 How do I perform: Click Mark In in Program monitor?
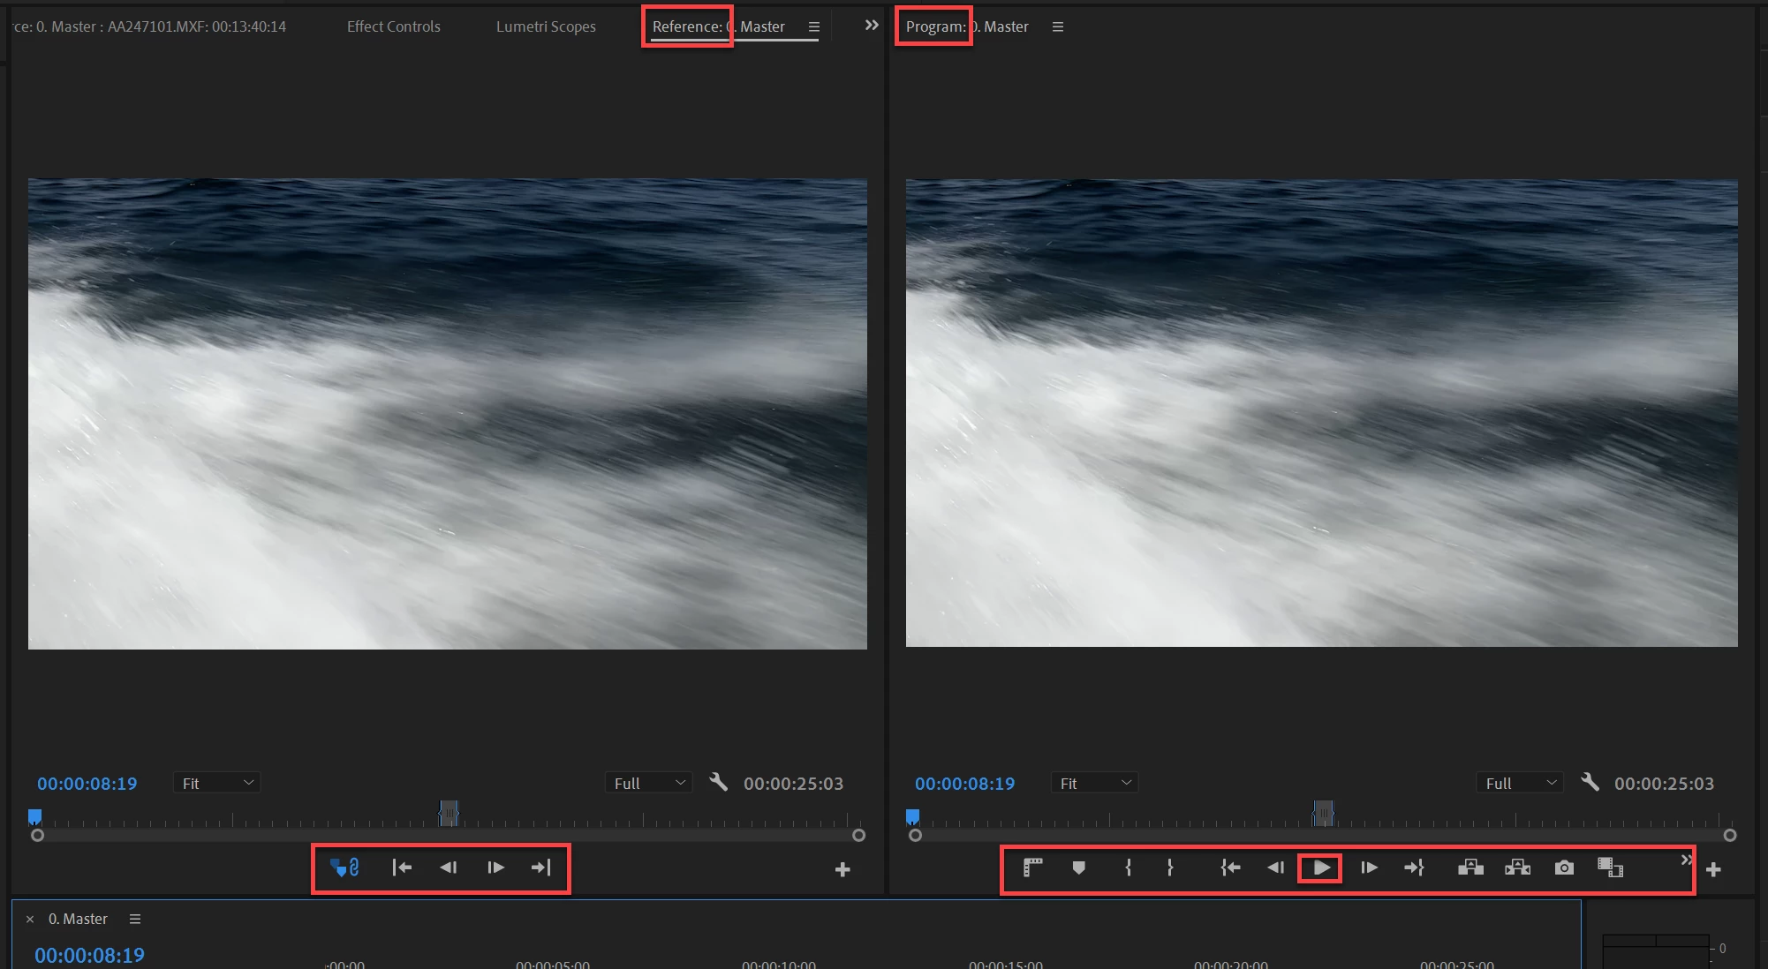[1128, 868]
